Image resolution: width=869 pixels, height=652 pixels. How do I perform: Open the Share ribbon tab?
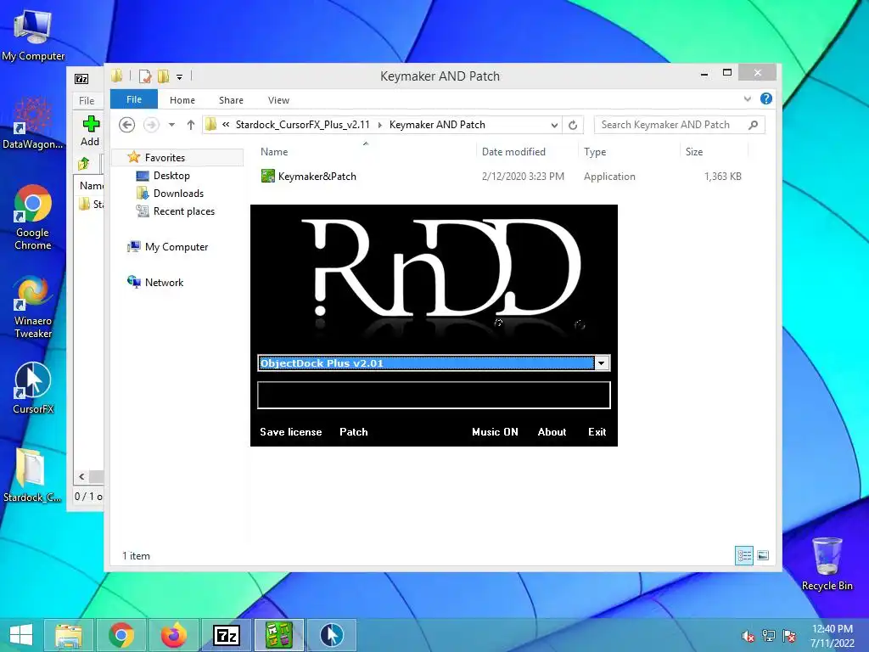coord(231,100)
